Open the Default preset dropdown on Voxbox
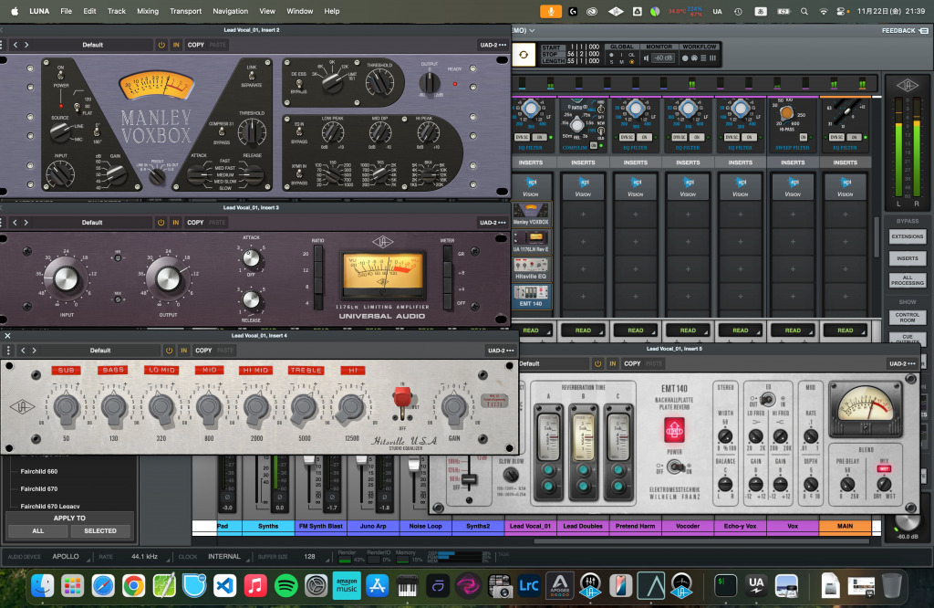The height and width of the screenshot is (608, 934). (x=92, y=44)
